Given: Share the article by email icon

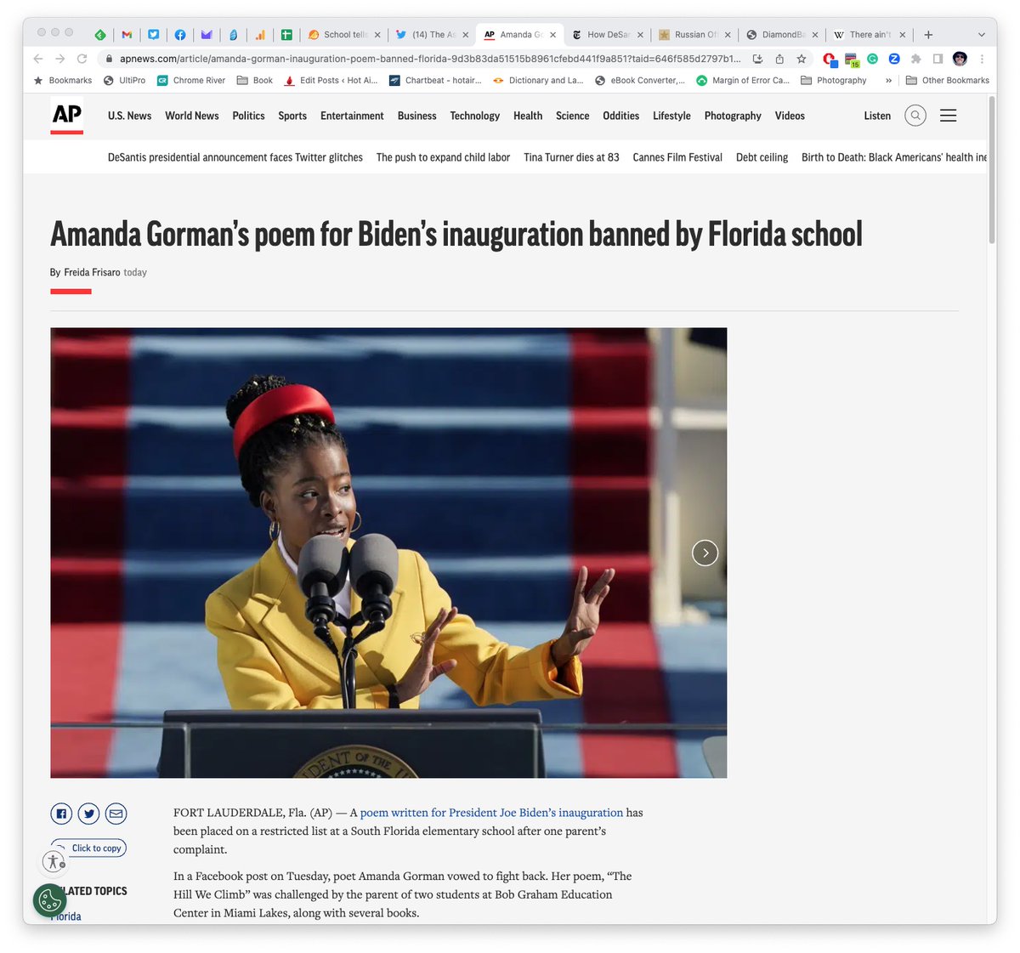Looking at the screenshot, I should [x=116, y=814].
